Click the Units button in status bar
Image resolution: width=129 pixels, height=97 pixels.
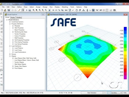click(x=125, y=93)
